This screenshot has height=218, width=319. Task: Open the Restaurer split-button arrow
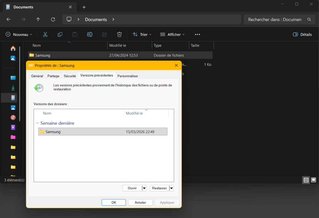[x=171, y=188]
